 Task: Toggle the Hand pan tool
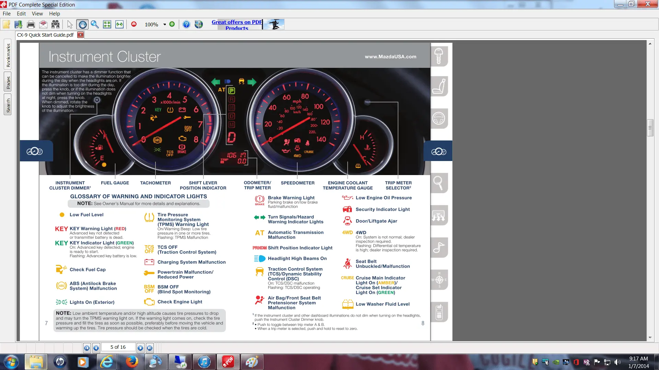[x=82, y=24]
